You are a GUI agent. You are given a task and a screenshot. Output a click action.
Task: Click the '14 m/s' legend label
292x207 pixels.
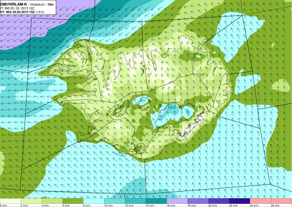[150, 206]
